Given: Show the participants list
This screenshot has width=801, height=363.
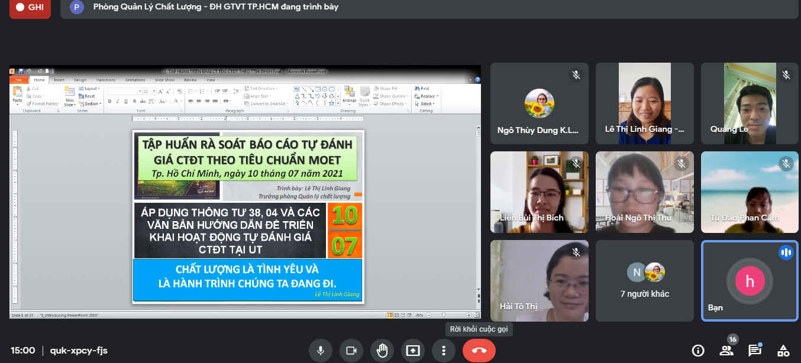Looking at the screenshot, I should 726,351.
